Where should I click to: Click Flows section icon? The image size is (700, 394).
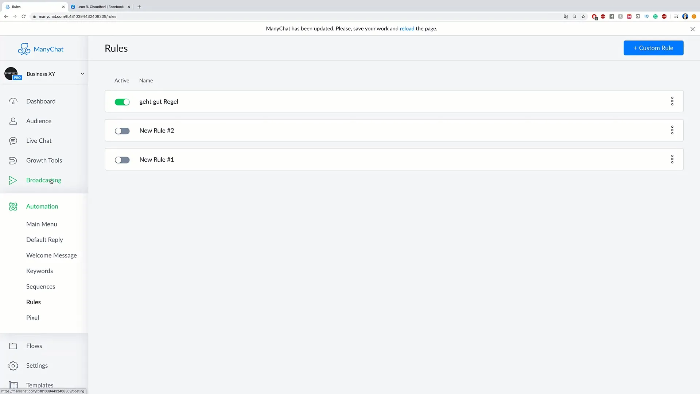coord(13,345)
